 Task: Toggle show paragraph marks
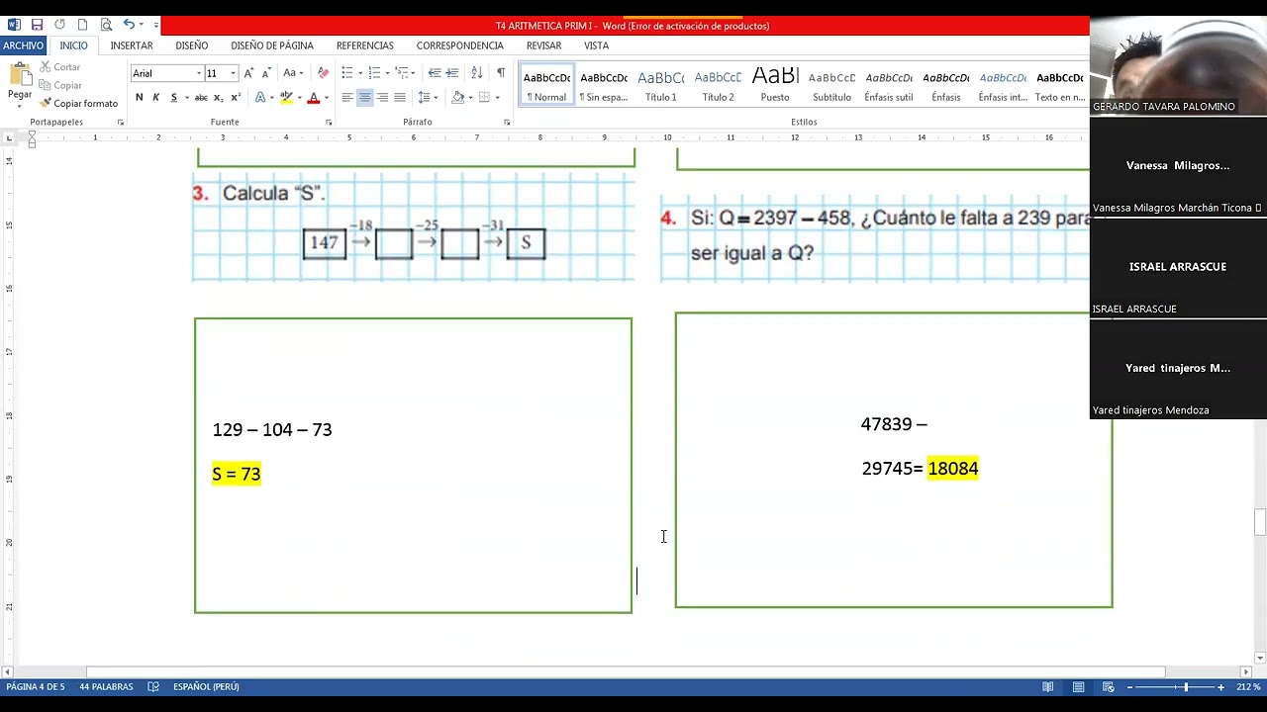click(x=501, y=73)
